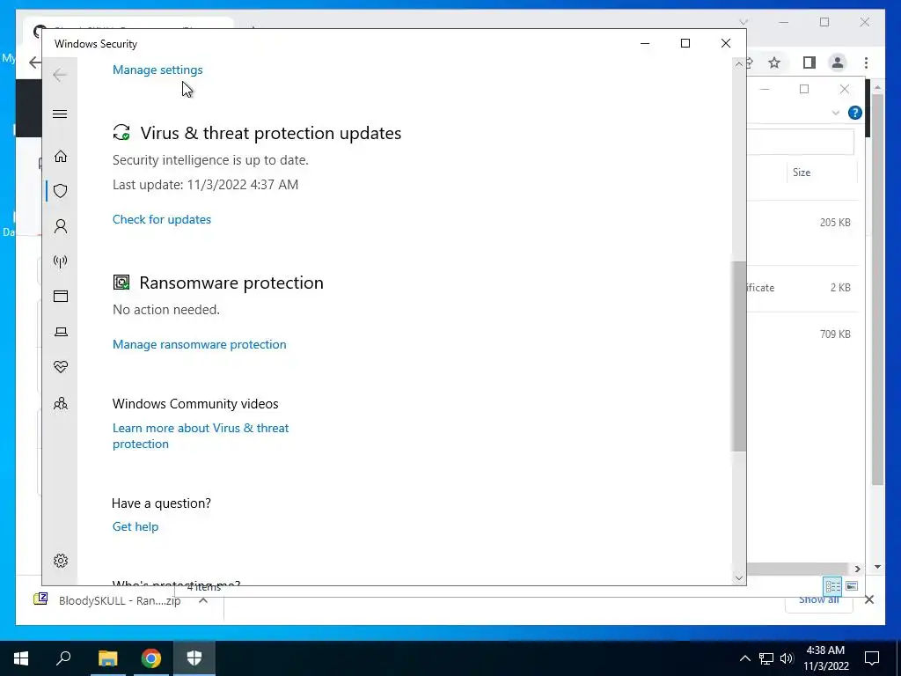Show hidden tray icons chevron
This screenshot has height=676, width=901.
[x=744, y=658]
